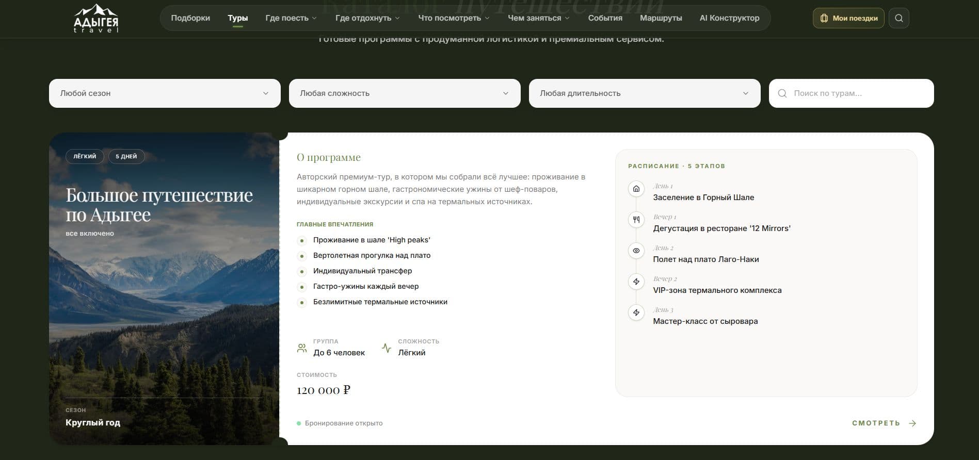Expand the Где поесть menu

click(291, 18)
